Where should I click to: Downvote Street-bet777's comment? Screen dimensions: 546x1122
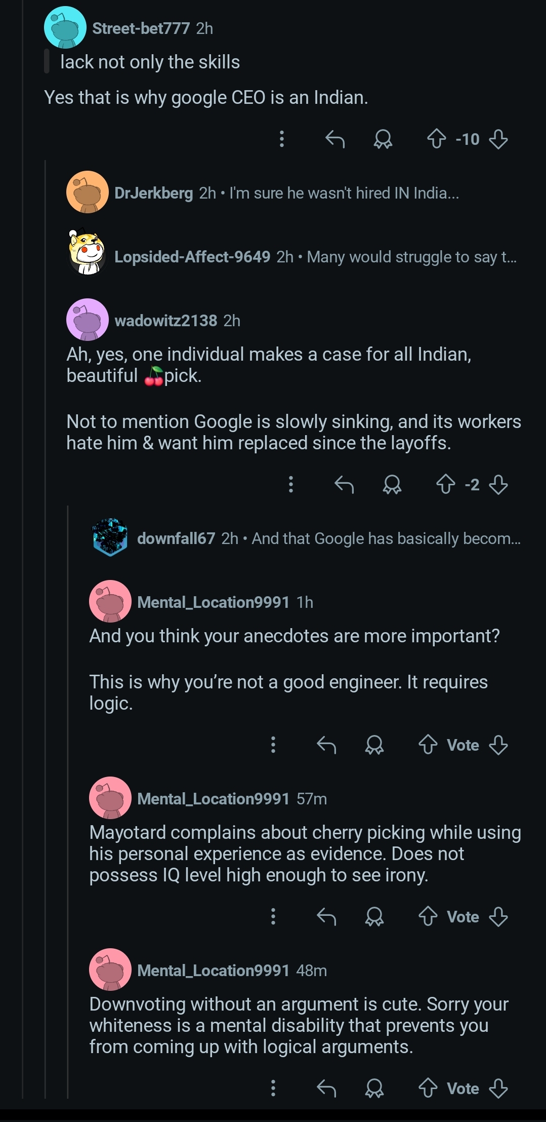pyautogui.click(x=498, y=139)
